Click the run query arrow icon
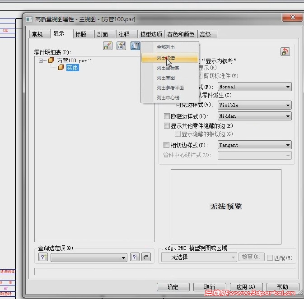The width and height of the screenshot is (304, 299). point(146,257)
